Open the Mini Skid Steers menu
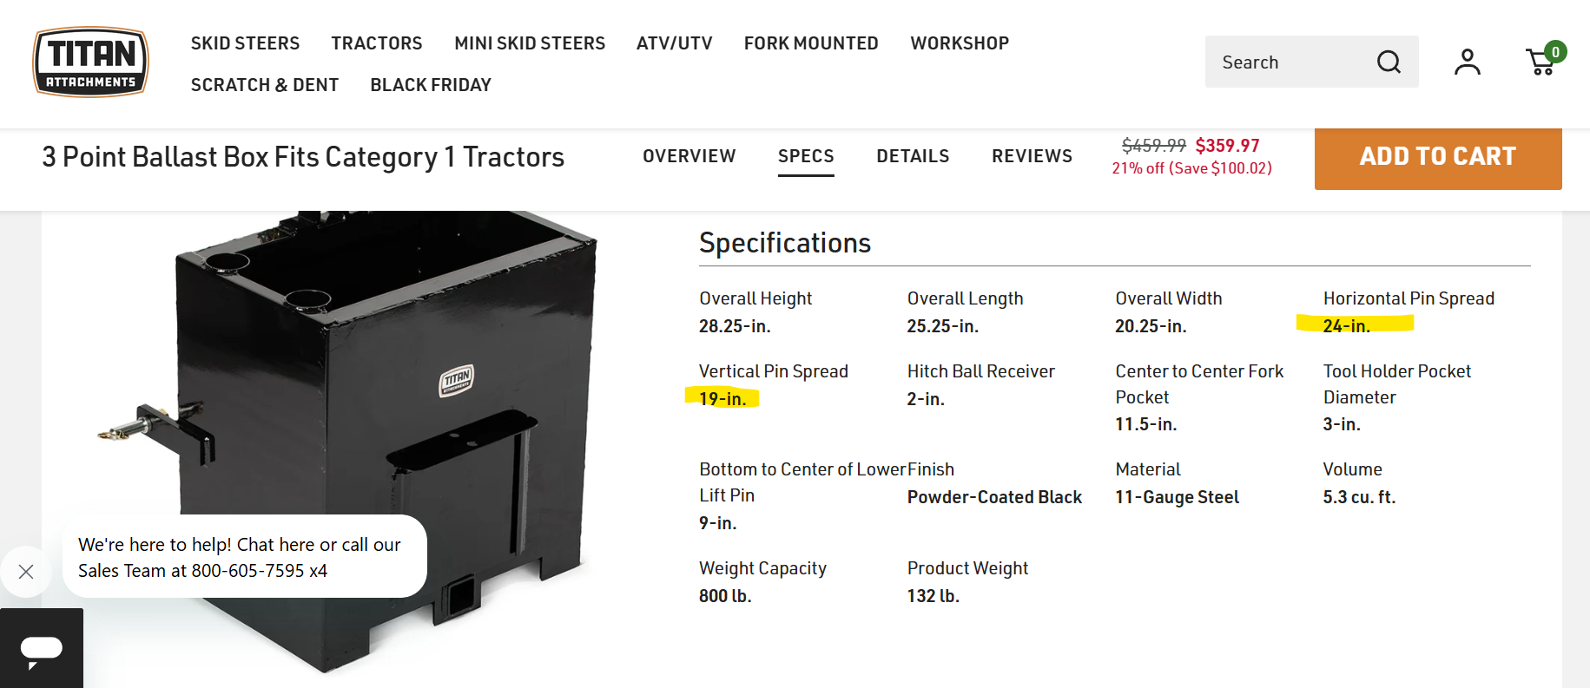The height and width of the screenshot is (688, 1590). click(529, 43)
